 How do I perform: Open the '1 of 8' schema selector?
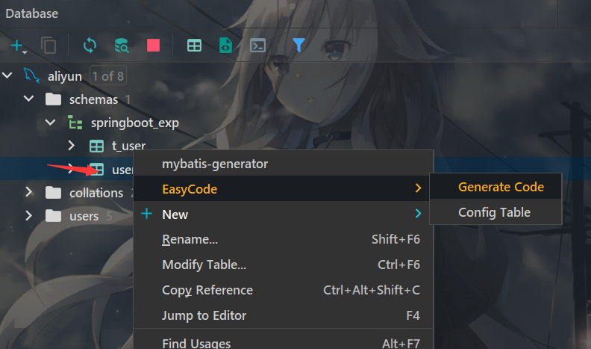107,76
